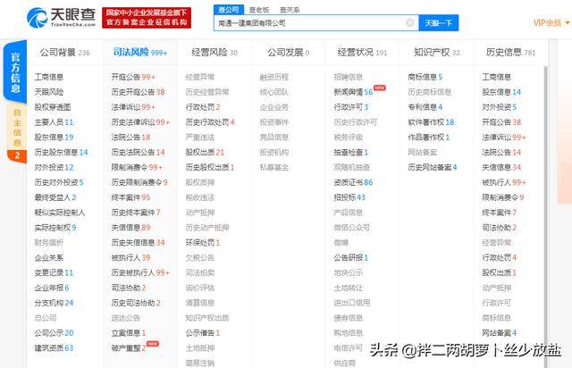Open 实际控制权 9 link
The width and height of the screenshot is (572, 368).
tap(55, 228)
